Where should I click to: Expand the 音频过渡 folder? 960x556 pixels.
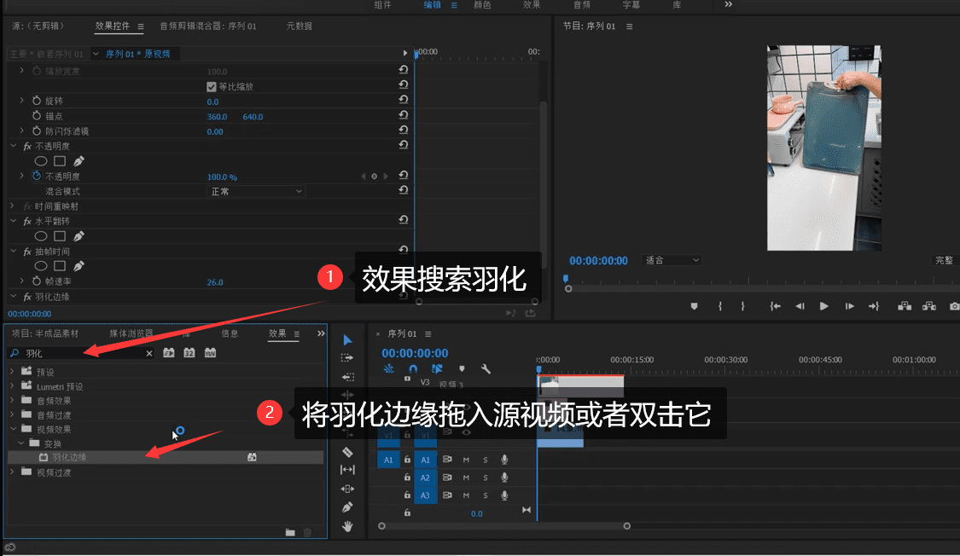[12, 414]
